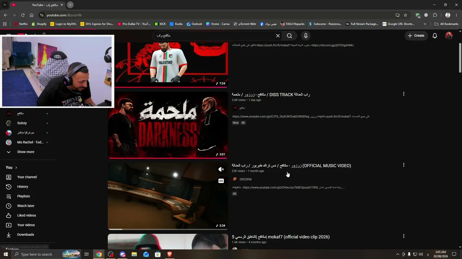The image size is (462, 259).
Task: Open the Darkness diss track thumbnail
Action: click(168, 125)
